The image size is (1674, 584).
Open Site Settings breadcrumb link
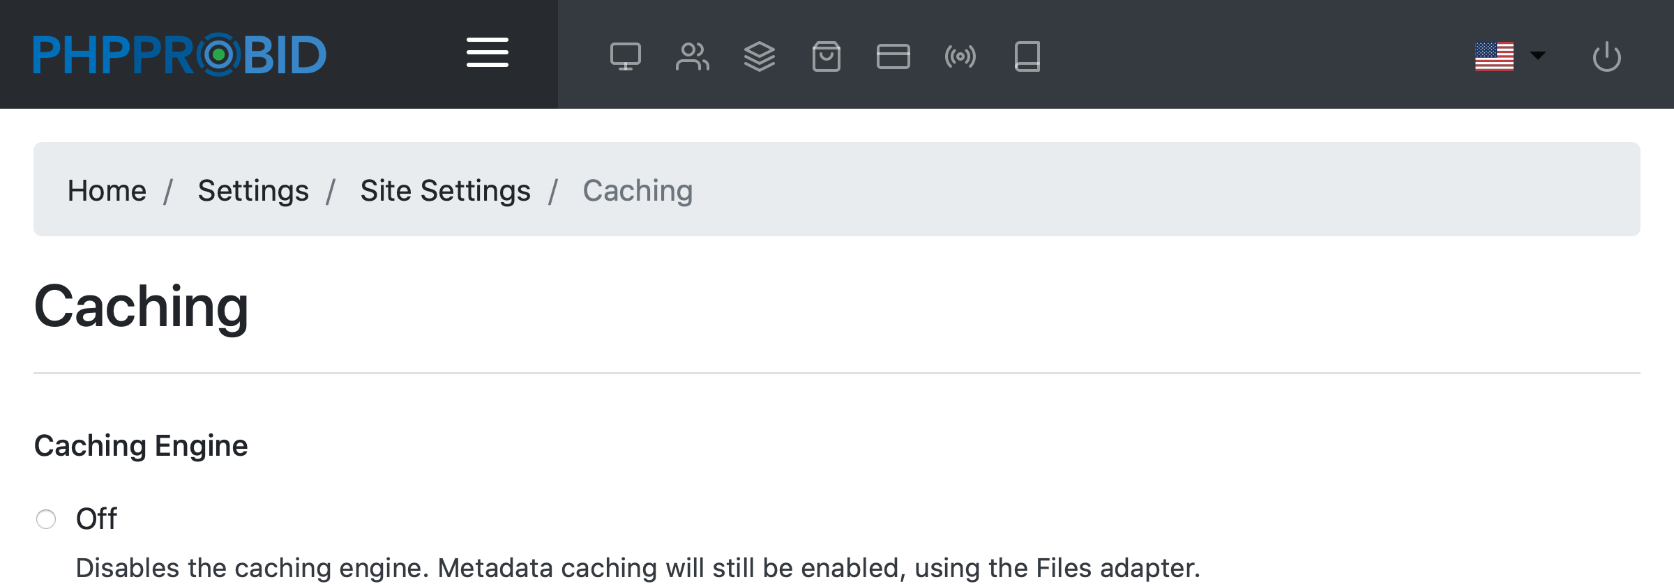445,190
